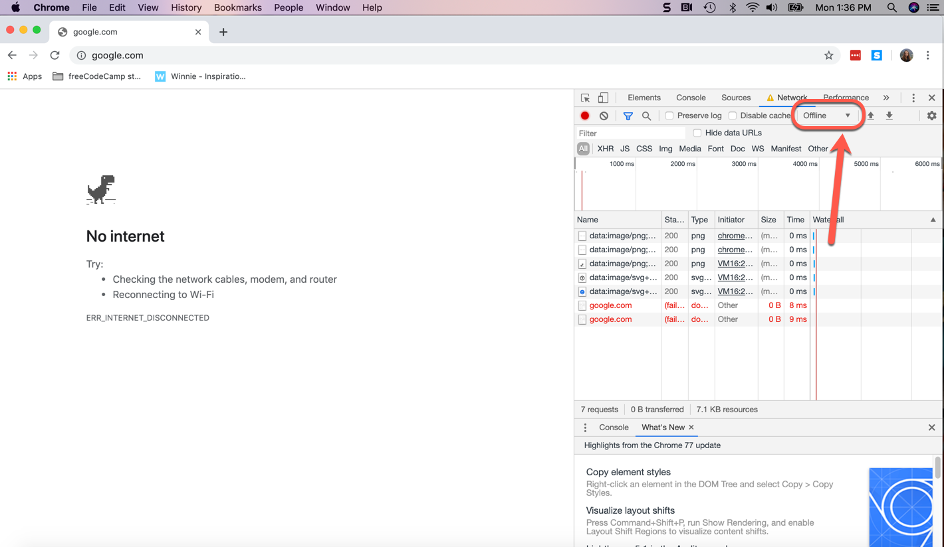Go back in browser history

[12, 55]
